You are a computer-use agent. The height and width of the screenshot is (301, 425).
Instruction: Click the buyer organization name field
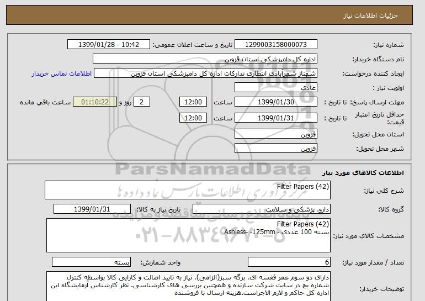point(205,59)
